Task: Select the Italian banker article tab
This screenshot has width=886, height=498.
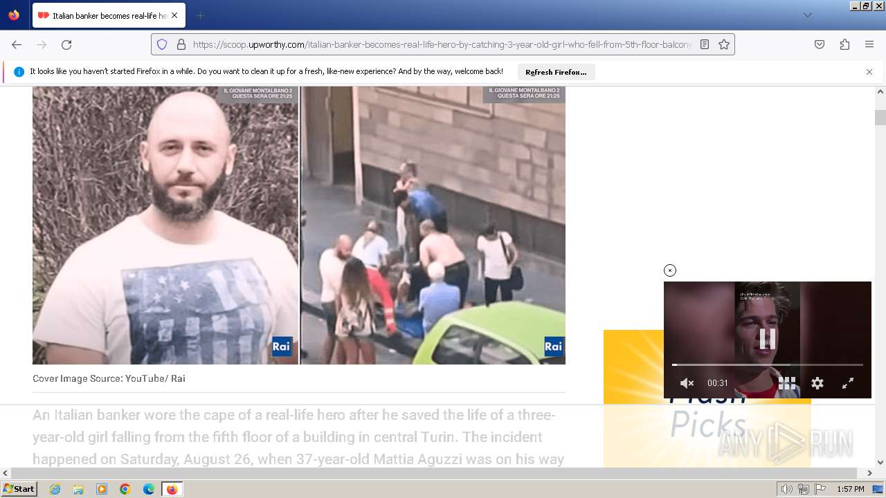Action: pos(109,15)
